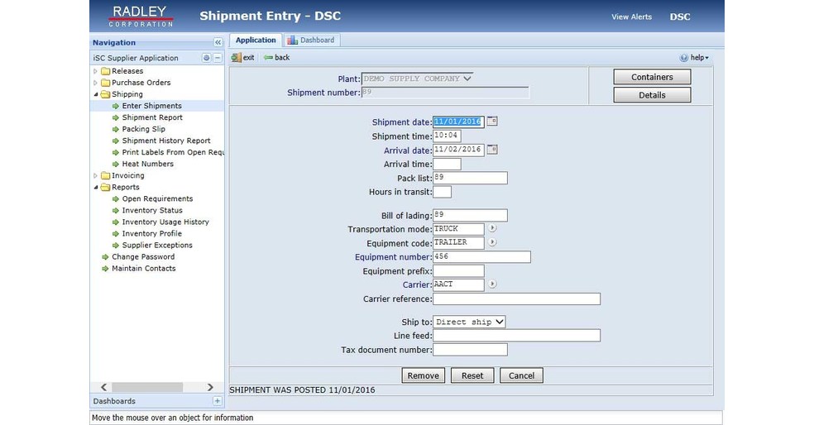Open the help menu
Screen dimensions: 814x425
pos(694,58)
